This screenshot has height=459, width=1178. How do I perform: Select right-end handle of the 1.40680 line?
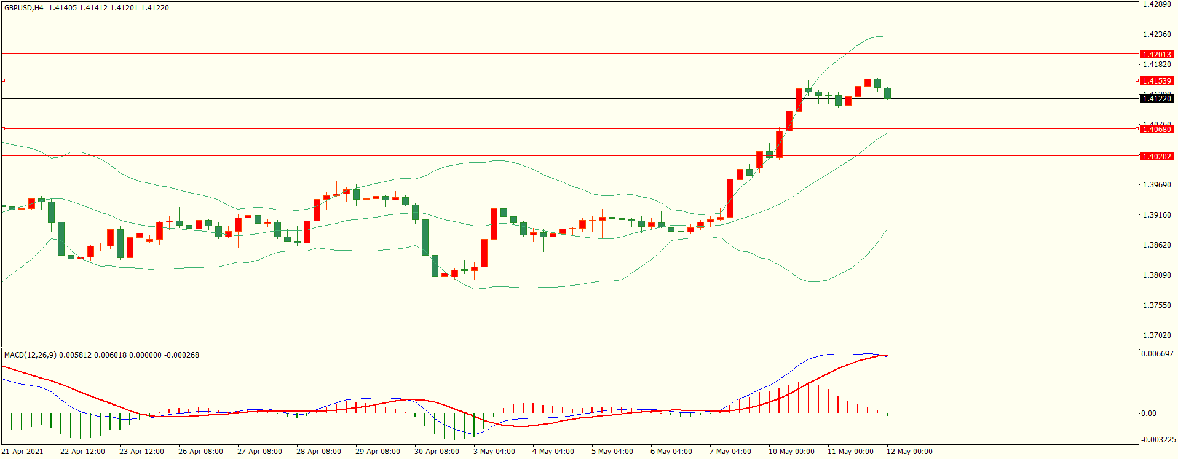tap(1137, 128)
